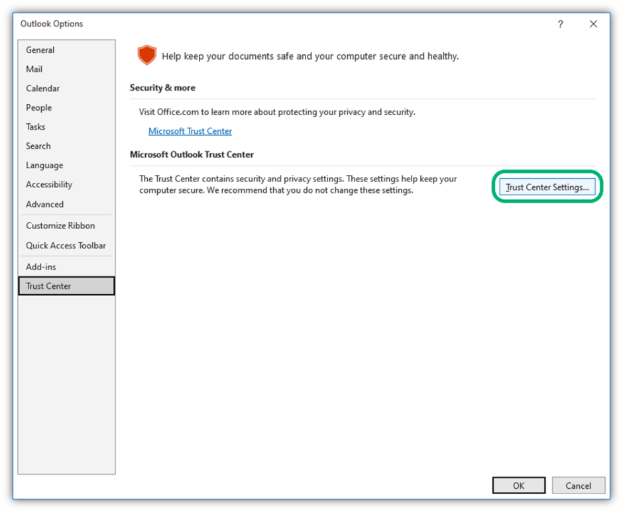623x512 pixels.
Task: View the People settings page
Action: click(38, 107)
